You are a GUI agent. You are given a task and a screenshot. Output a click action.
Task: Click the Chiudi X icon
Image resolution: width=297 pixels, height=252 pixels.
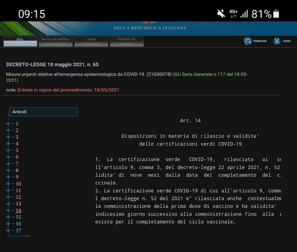coord(277,41)
